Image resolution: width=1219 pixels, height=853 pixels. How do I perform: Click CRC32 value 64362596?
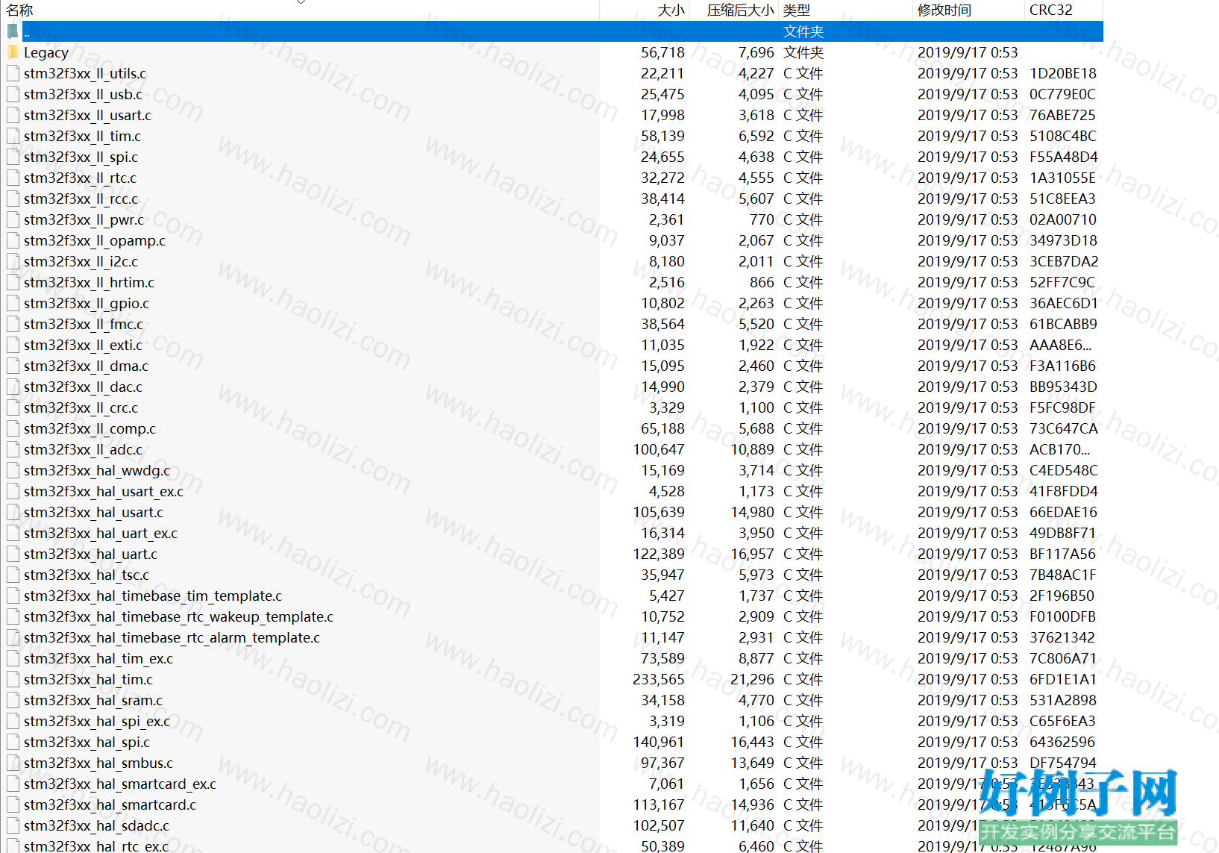tap(1062, 742)
